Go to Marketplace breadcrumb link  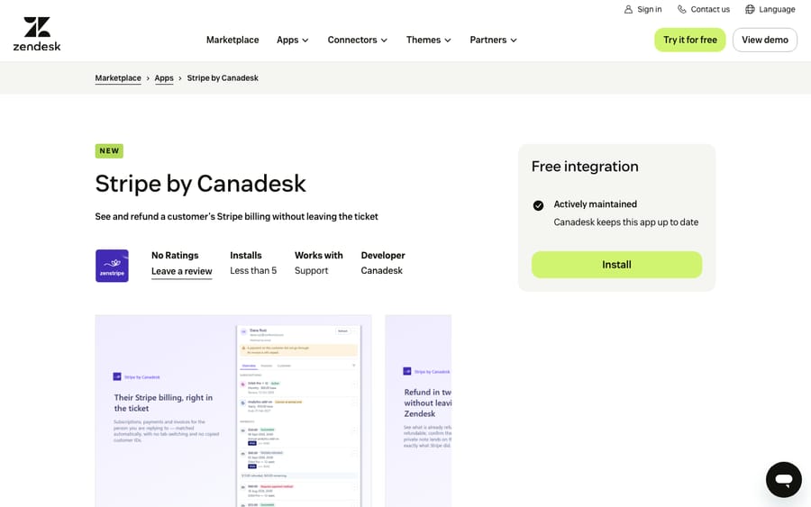[118, 78]
